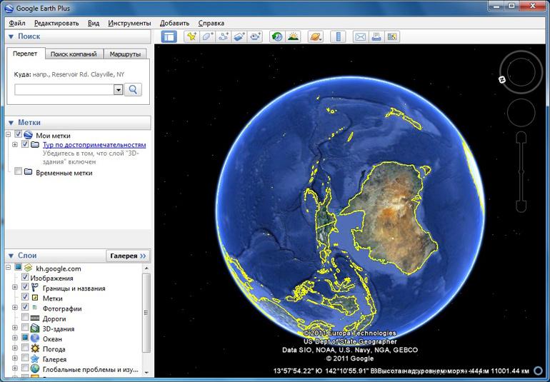This screenshot has width=550, height=382.
Task: Click in the Куда search input field
Action: click(64, 89)
